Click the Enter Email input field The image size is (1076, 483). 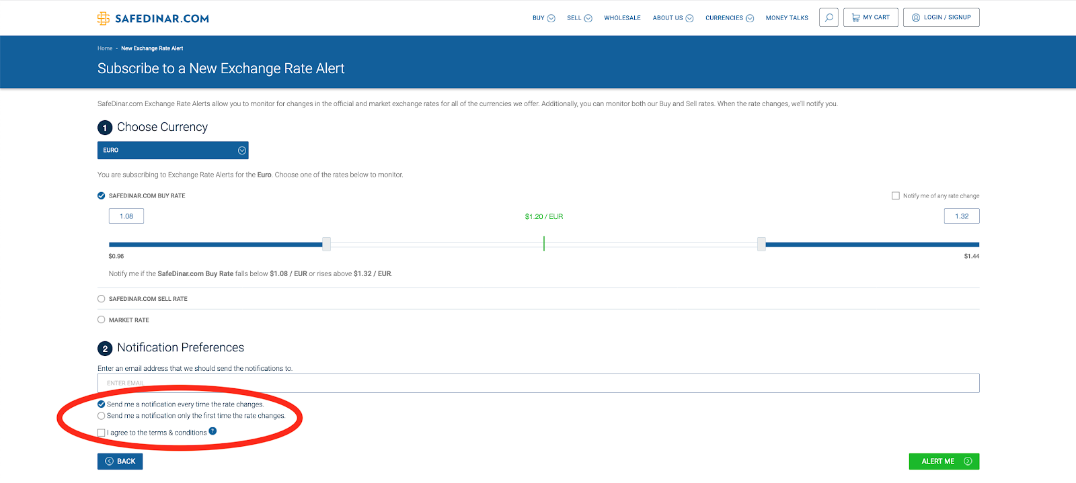pos(538,384)
